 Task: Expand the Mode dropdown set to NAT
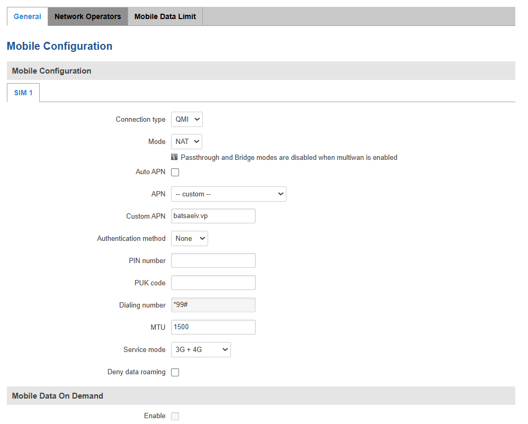coord(186,142)
